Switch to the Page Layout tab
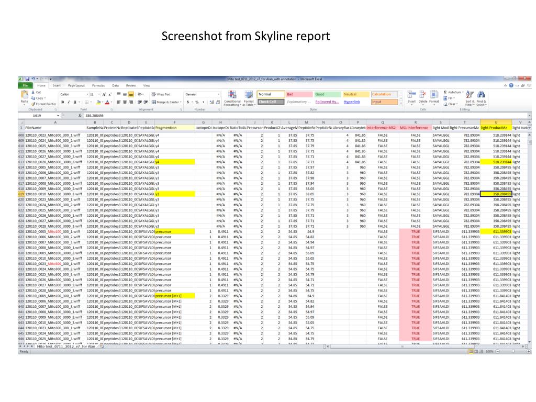536x402 pixels. [x=76, y=85]
